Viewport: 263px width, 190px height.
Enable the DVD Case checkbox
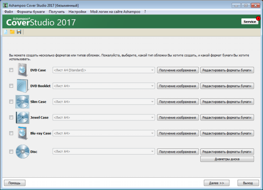click(11, 70)
